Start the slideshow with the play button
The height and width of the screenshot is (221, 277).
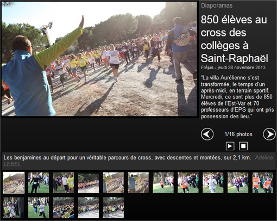[x=230, y=146]
